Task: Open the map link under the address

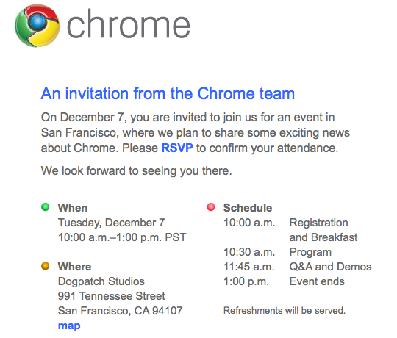Action: 69,326
